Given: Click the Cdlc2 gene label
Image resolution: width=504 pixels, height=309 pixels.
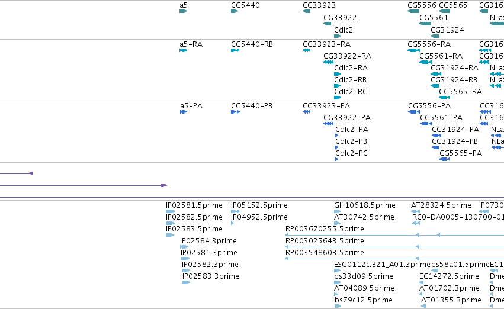Looking at the screenshot, I should [x=344, y=30].
